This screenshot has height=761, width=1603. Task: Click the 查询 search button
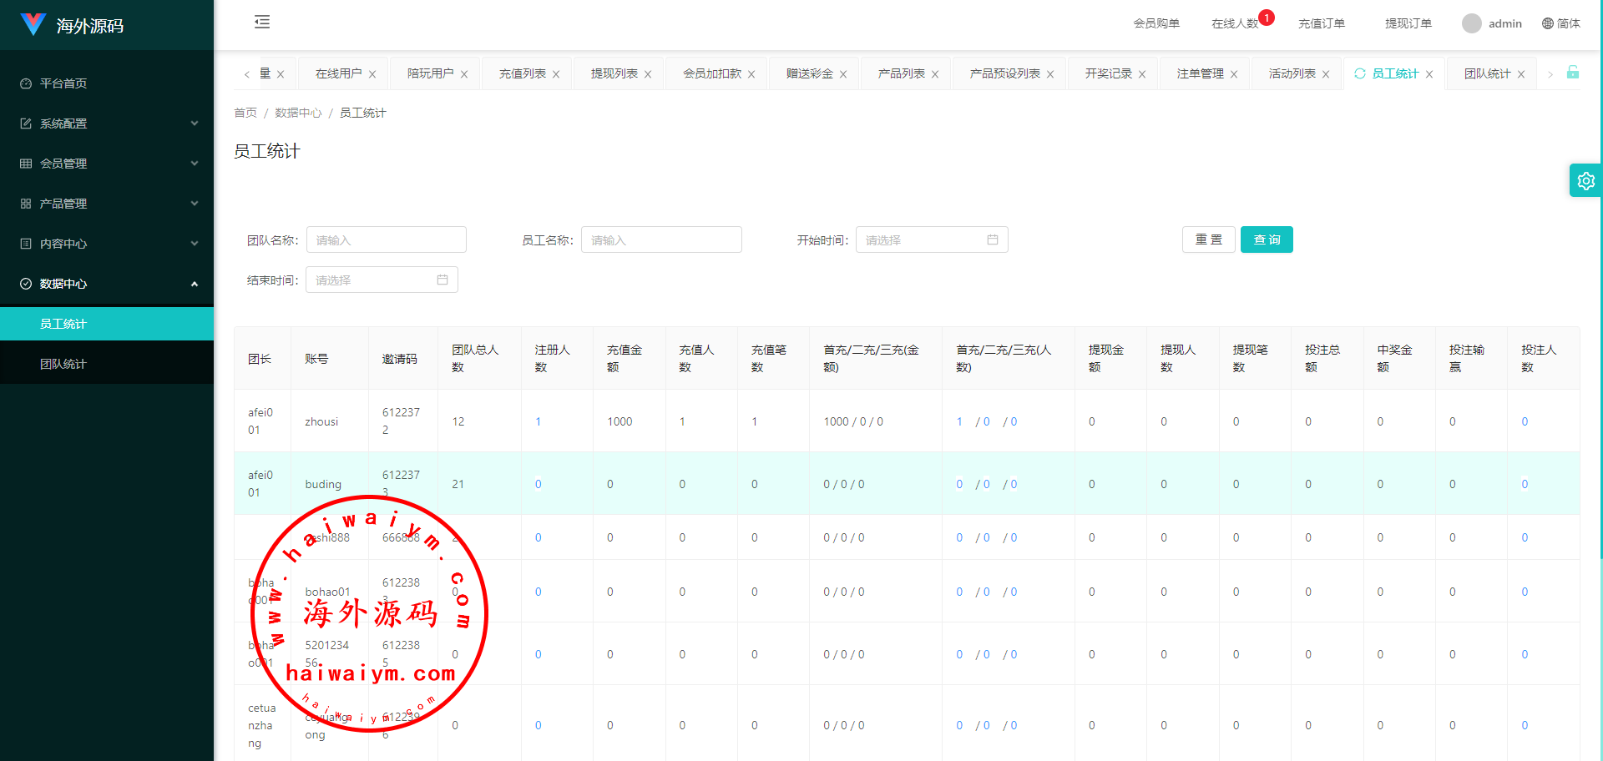point(1266,239)
